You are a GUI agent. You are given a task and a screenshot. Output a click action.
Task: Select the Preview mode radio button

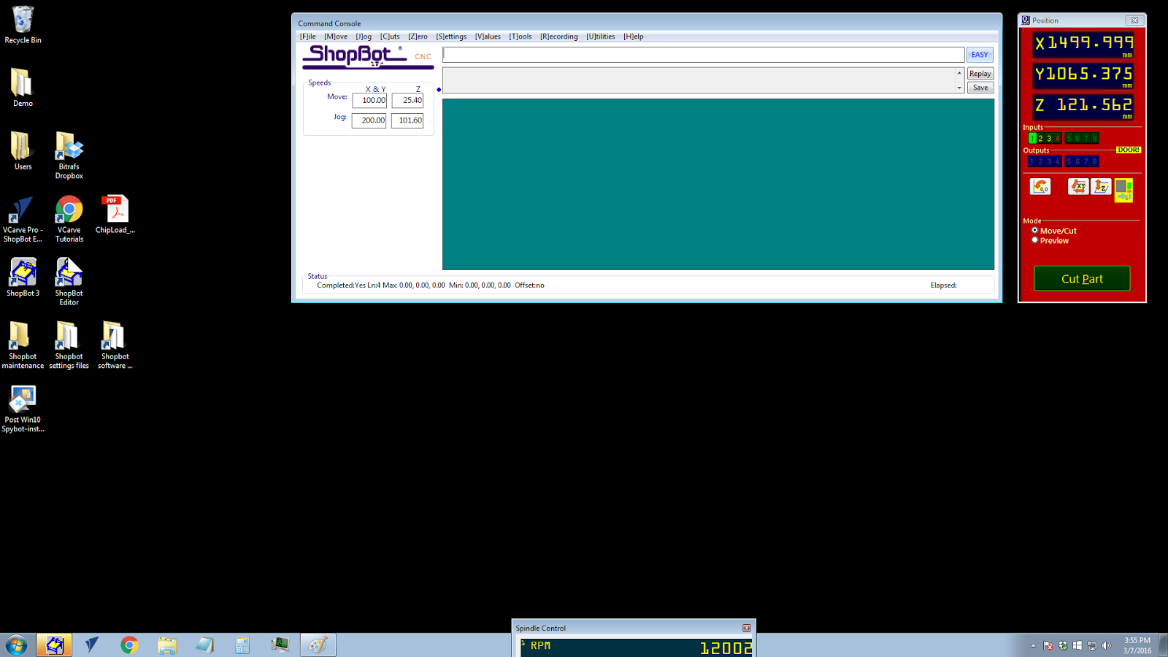click(x=1034, y=240)
